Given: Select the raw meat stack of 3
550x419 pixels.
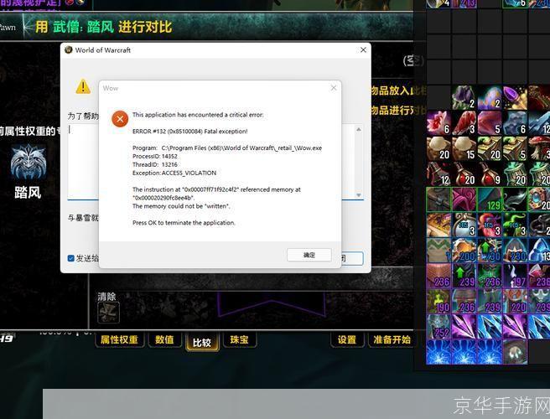Looking at the screenshot, I should [464, 123].
